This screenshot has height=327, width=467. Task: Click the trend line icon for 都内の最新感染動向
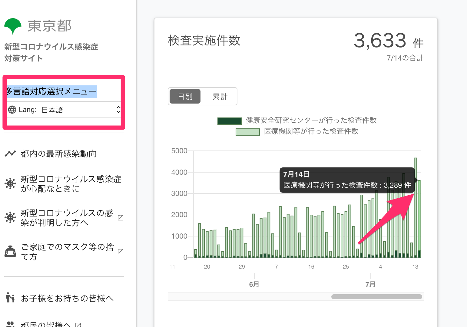coord(10,154)
